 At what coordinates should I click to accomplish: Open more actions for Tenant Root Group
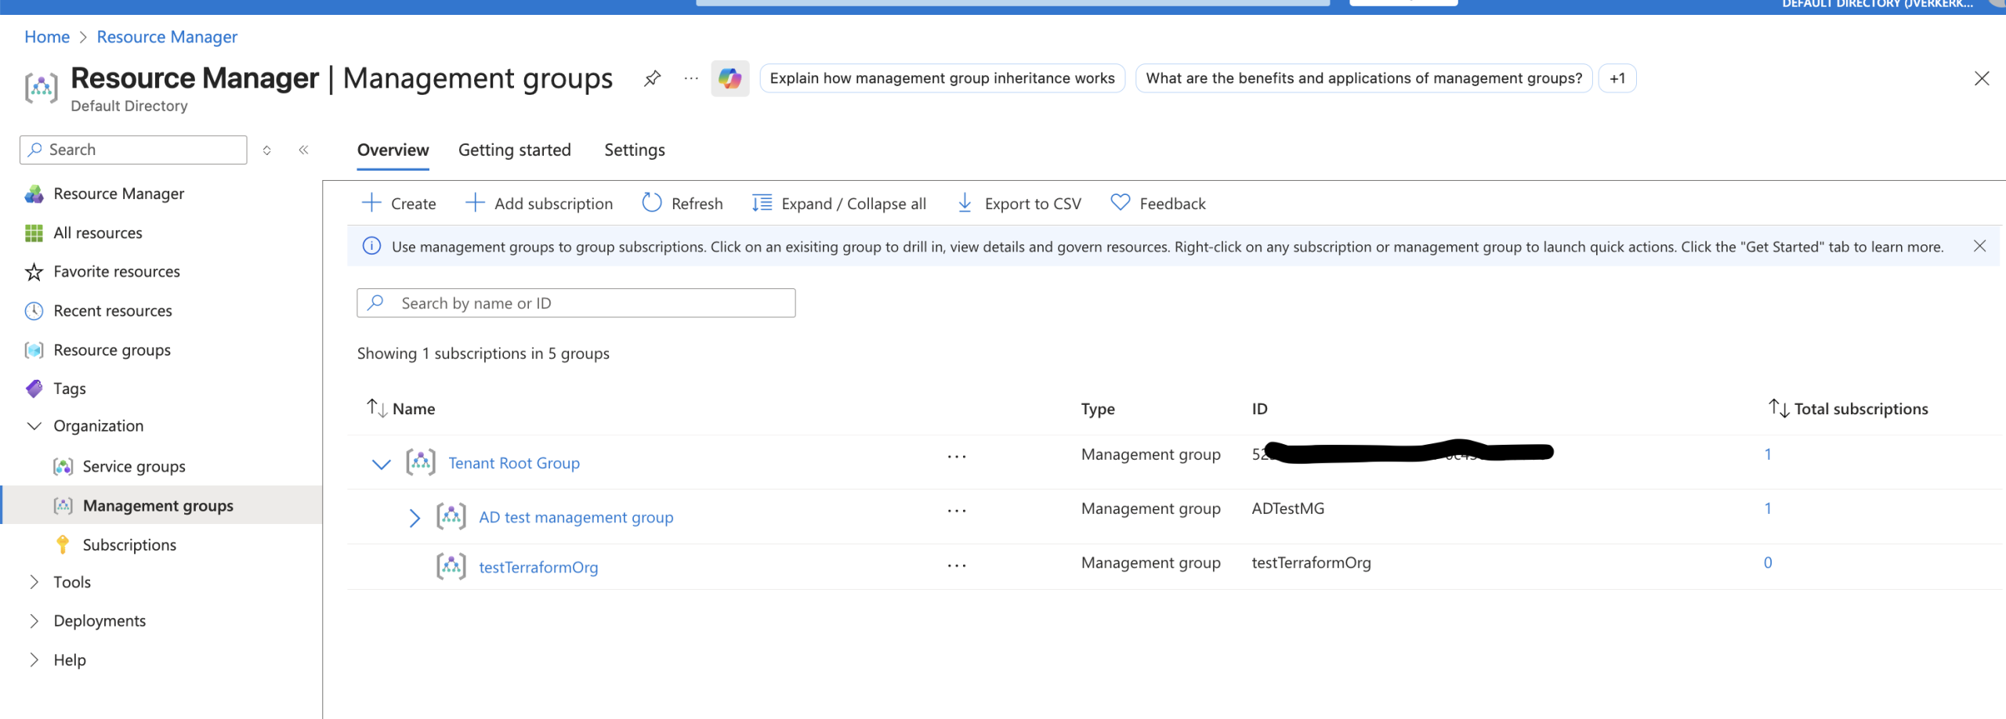coord(957,456)
